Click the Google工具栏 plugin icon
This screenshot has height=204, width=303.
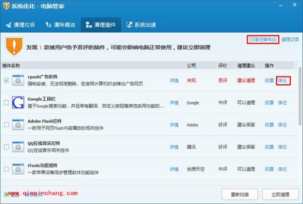[x=18, y=102]
